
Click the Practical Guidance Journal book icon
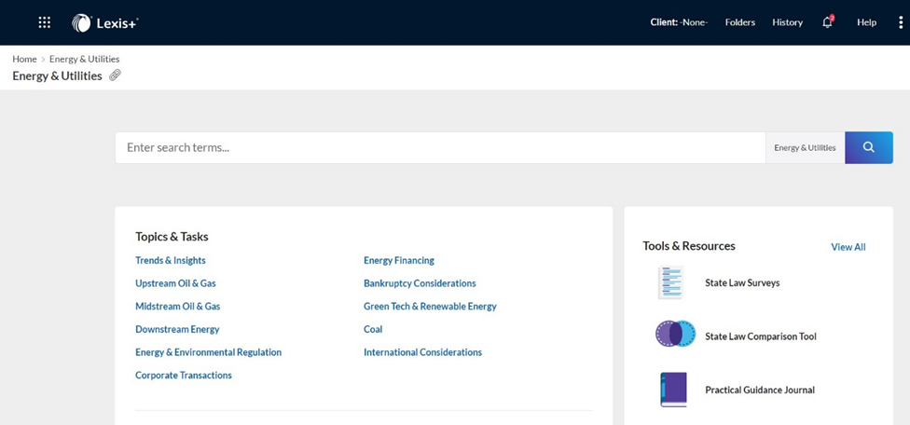[x=673, y=390]
